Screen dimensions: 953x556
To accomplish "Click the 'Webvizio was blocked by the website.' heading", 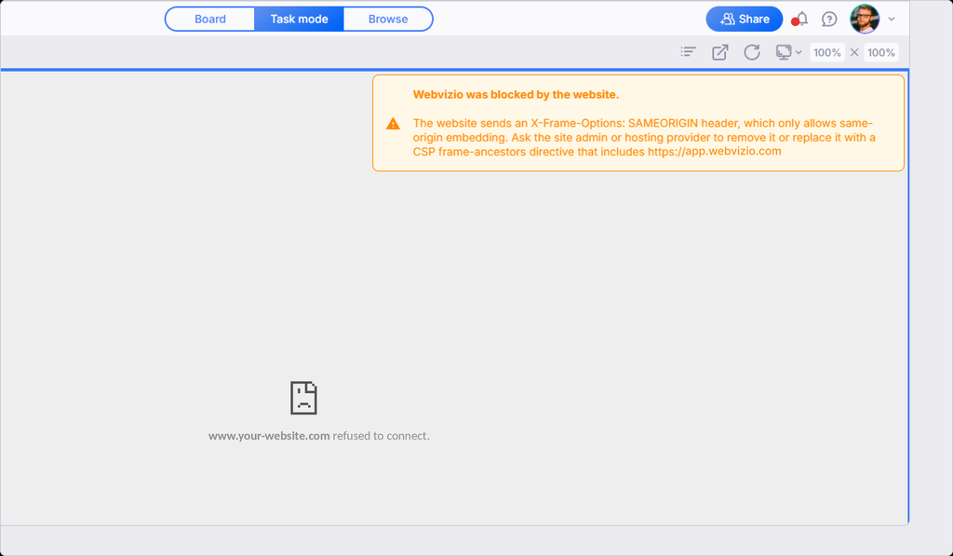I will coord(516,94).
